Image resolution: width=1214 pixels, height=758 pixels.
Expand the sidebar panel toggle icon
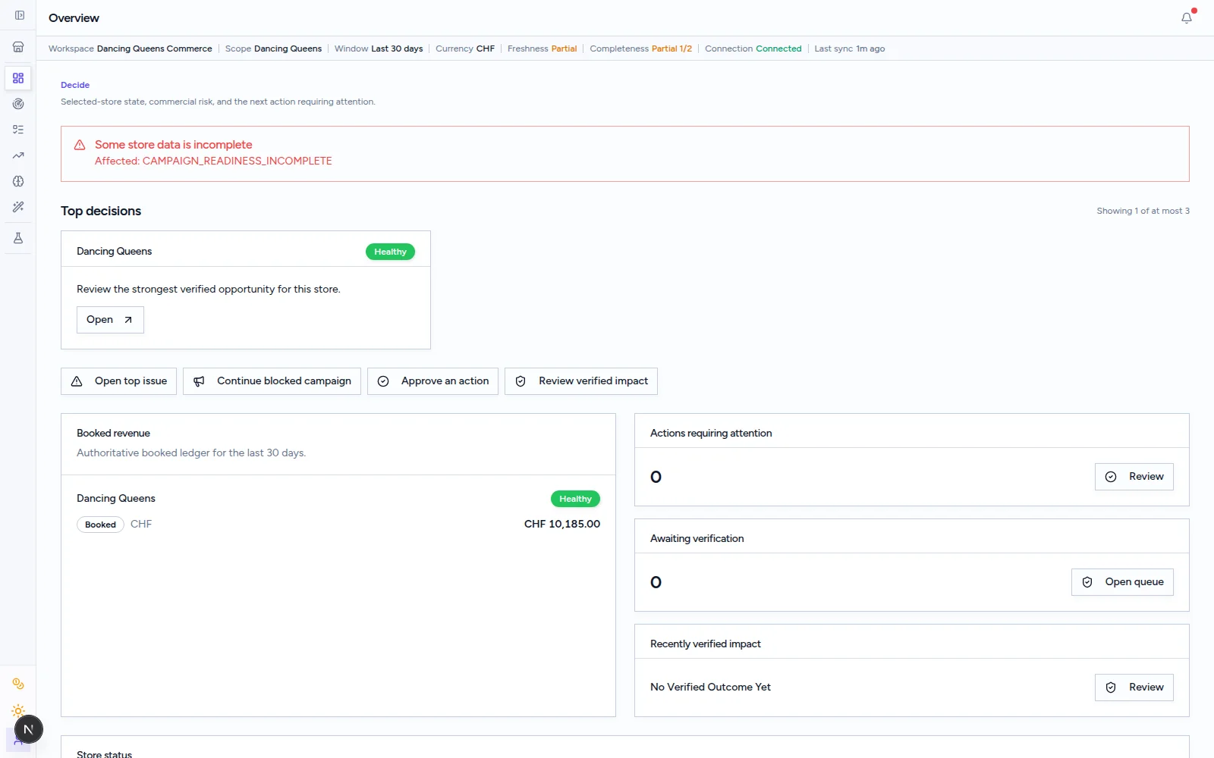click(20, 15)
